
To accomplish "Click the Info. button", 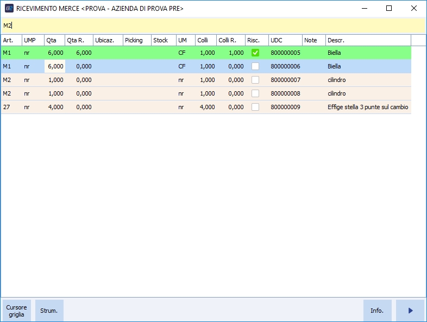I will [377, 311].
